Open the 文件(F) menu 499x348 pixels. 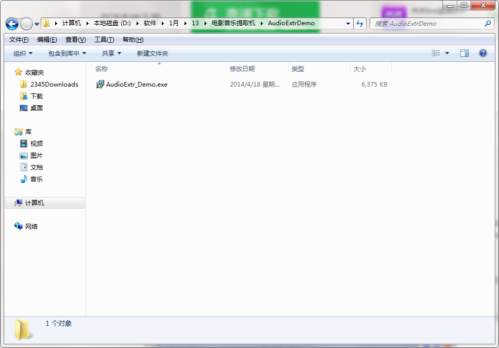(x=19, y=40)
